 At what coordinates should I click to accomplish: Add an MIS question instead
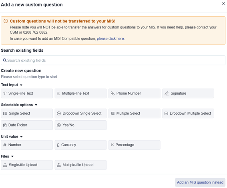(200, 182)
